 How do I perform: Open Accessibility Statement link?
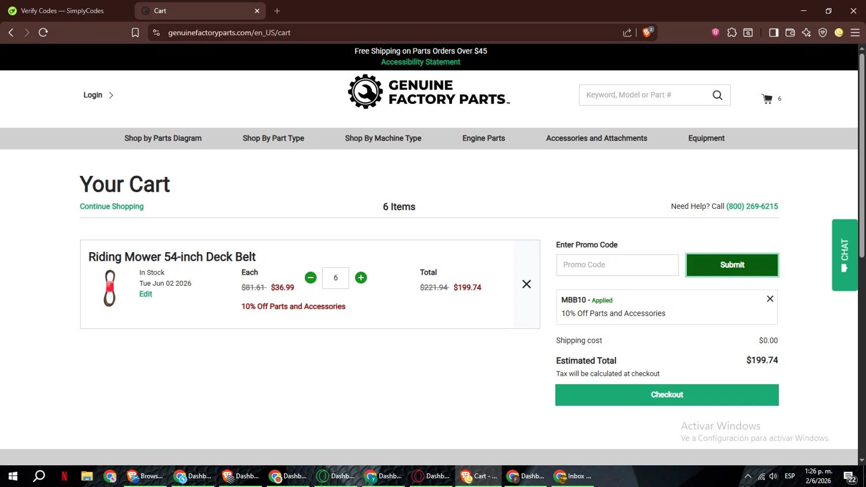(420, 62)
